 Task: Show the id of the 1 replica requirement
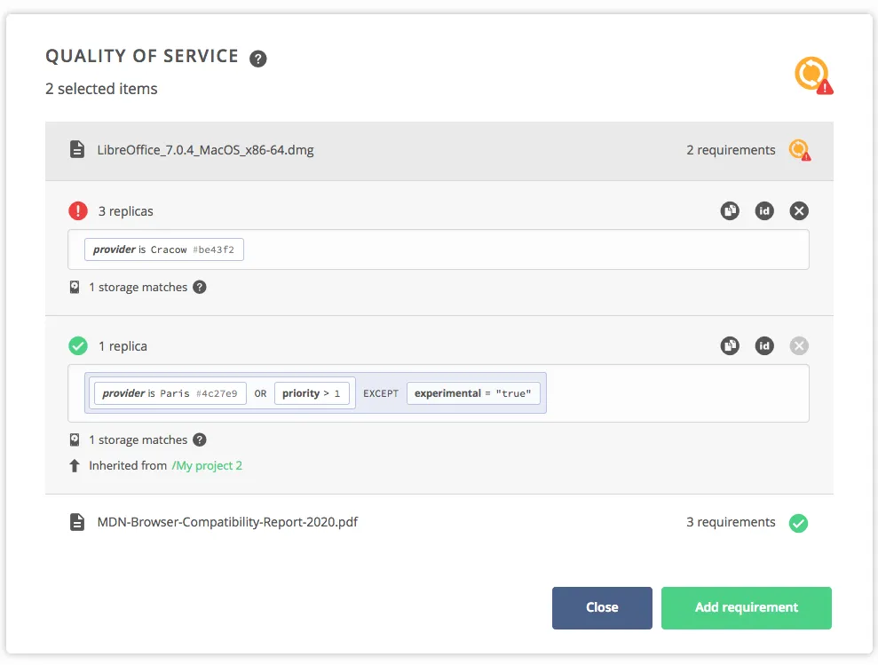(764, 345)
